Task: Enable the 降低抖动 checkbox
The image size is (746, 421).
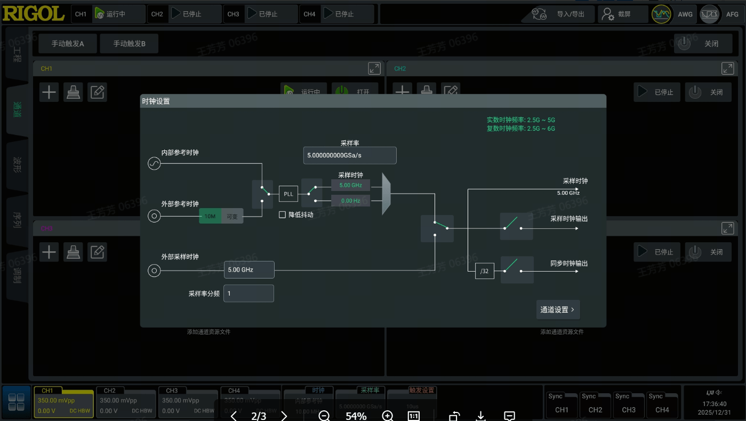Action: 283,215
